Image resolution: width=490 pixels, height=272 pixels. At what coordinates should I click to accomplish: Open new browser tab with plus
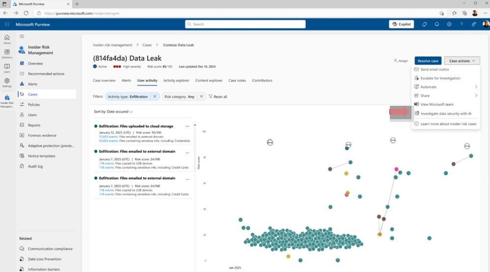[77, 4]
